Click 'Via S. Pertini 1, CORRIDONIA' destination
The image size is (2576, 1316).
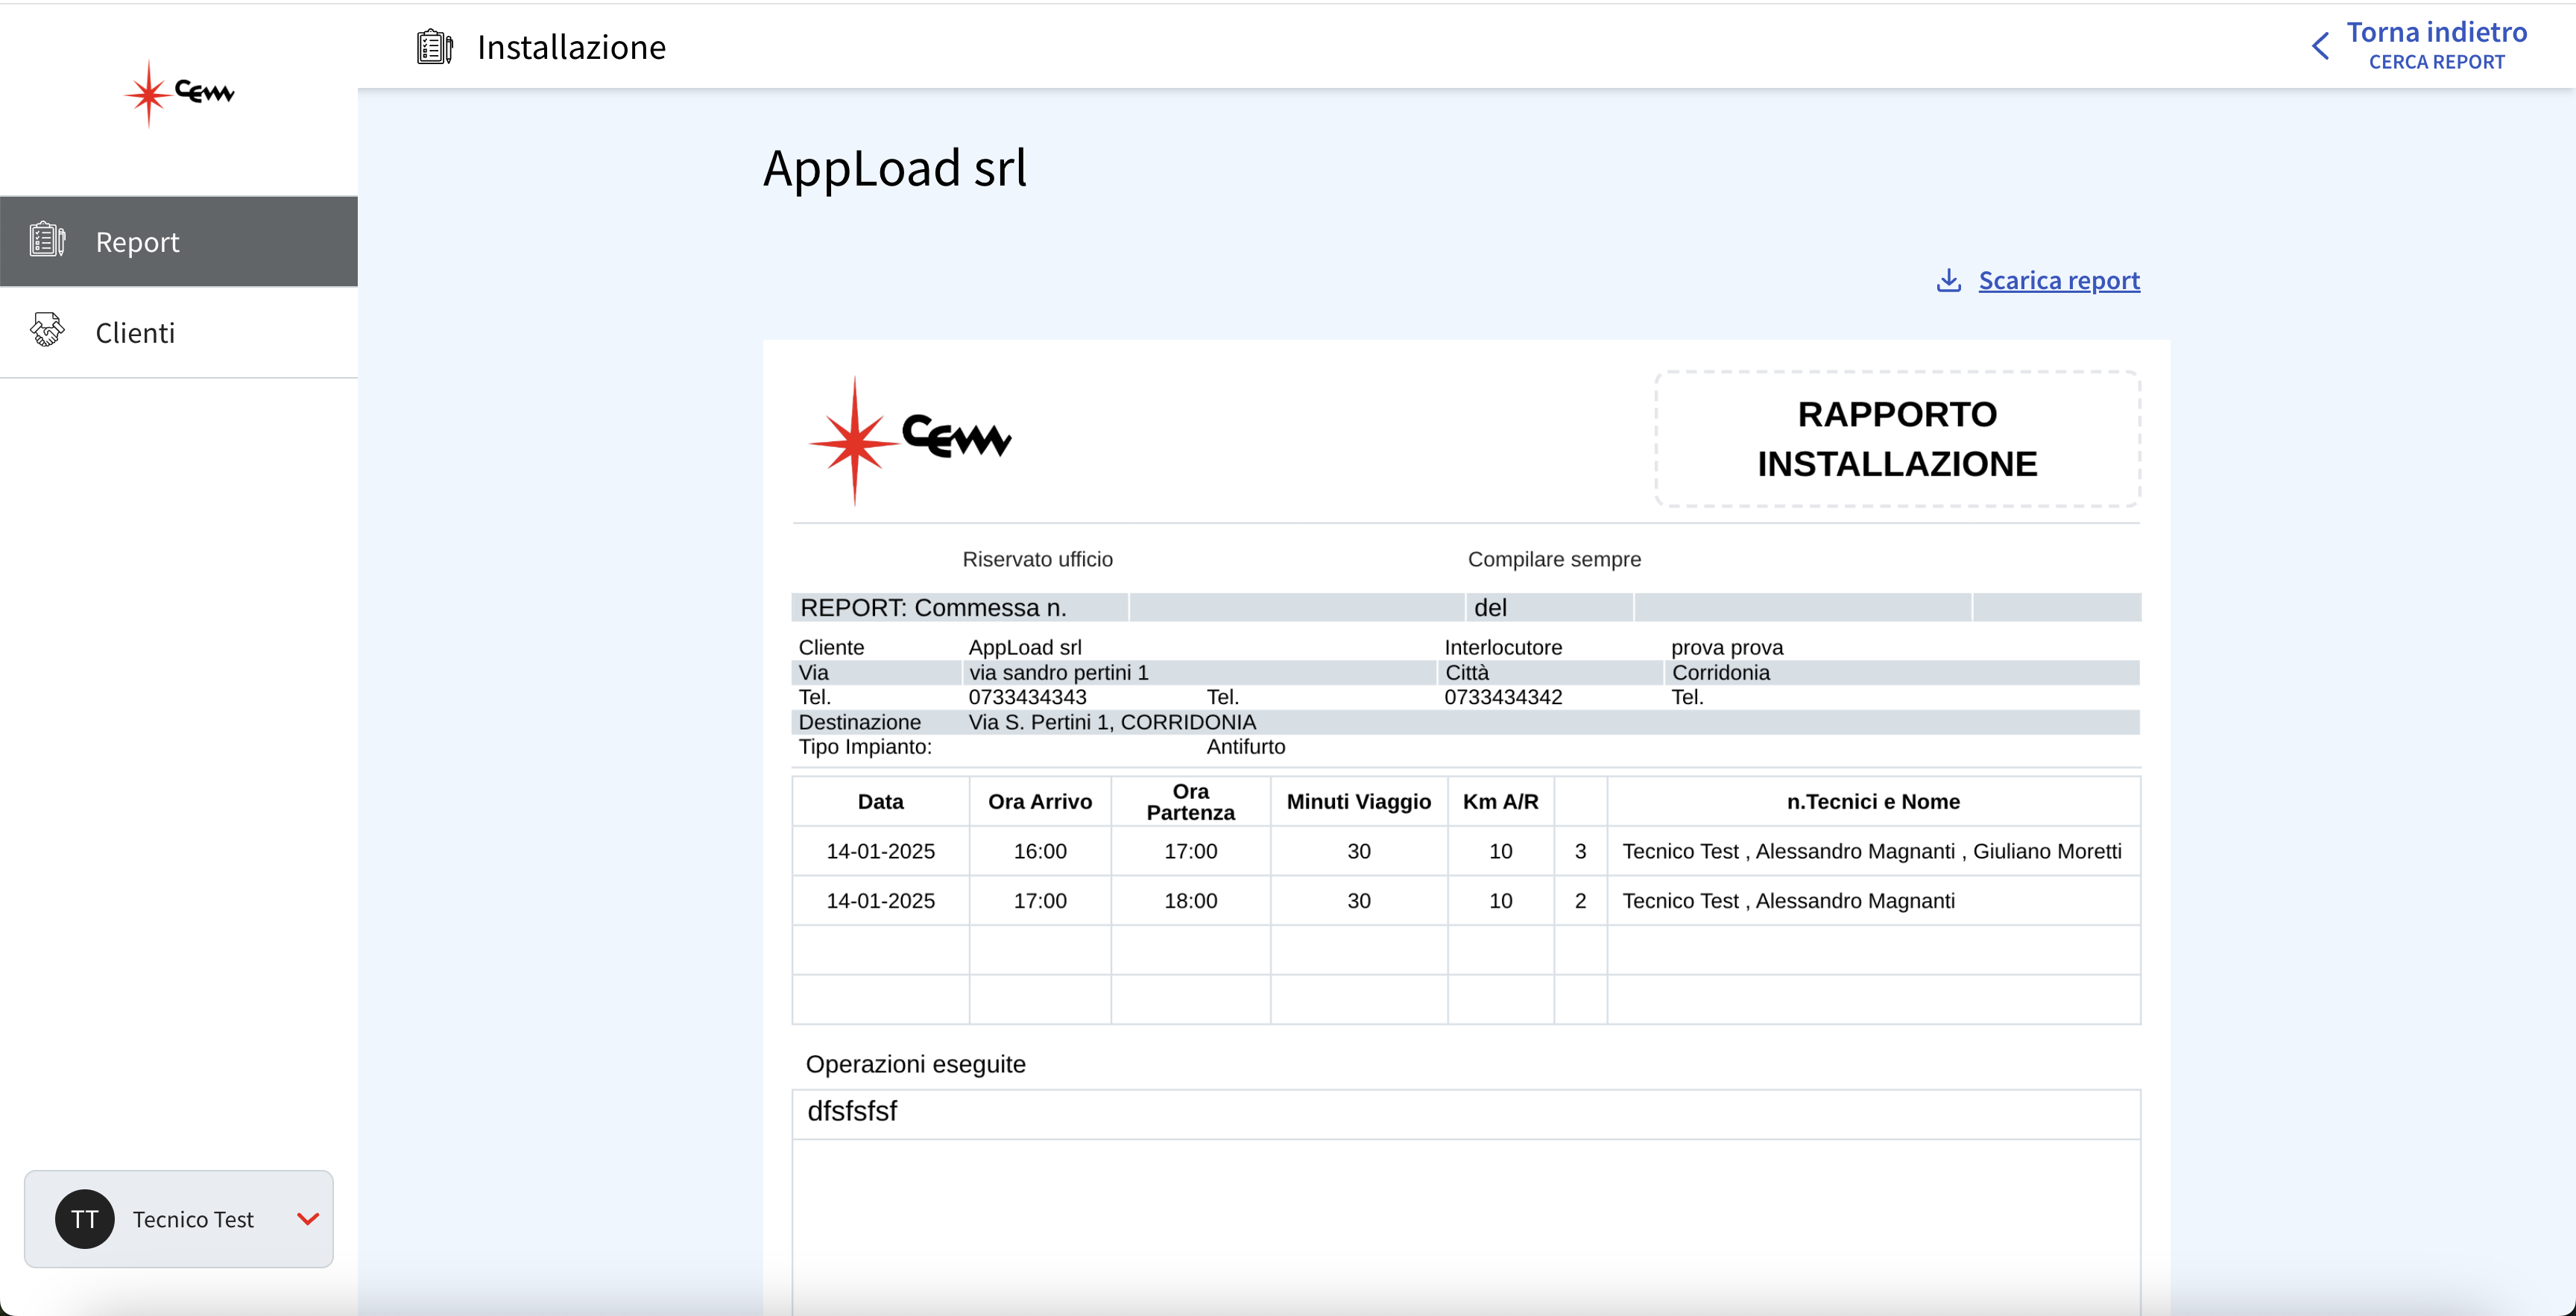(x=1112, y=722)
